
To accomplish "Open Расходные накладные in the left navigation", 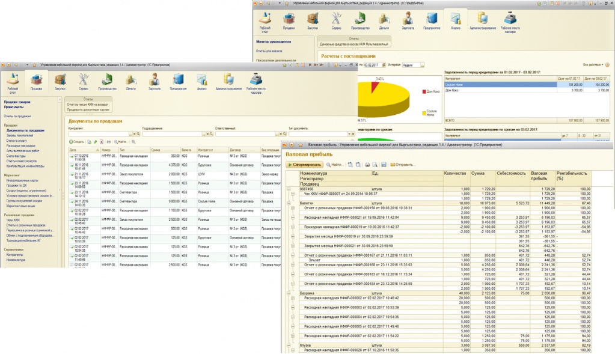I will (x=21, y=146).
